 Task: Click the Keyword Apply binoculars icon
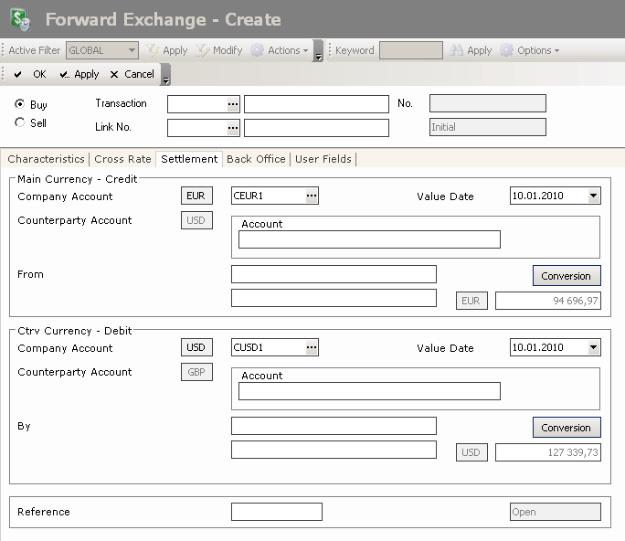456,50
